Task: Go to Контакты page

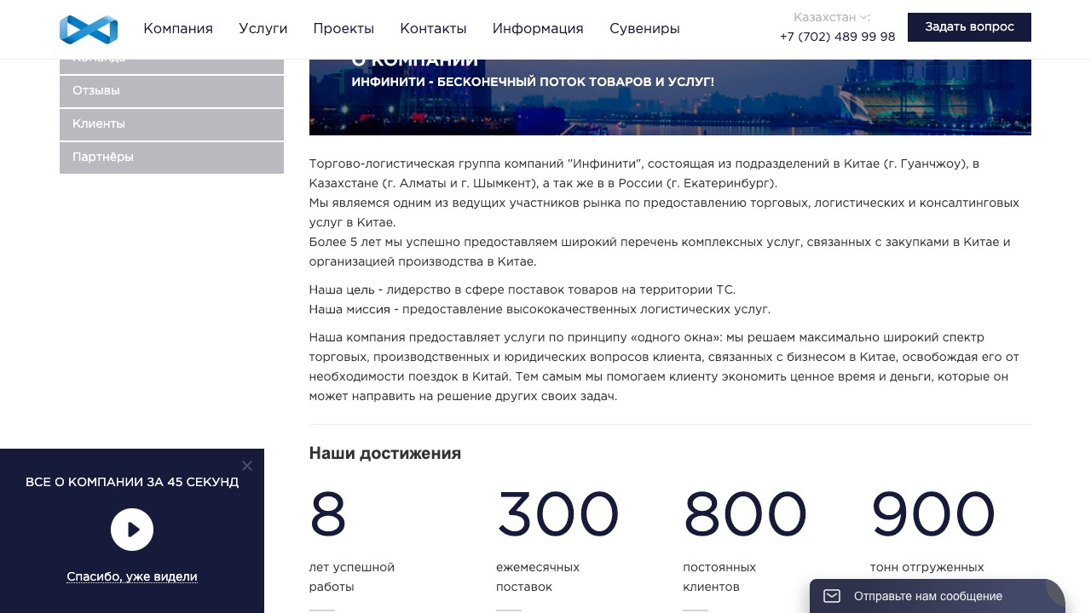Action: click(433, 29)
